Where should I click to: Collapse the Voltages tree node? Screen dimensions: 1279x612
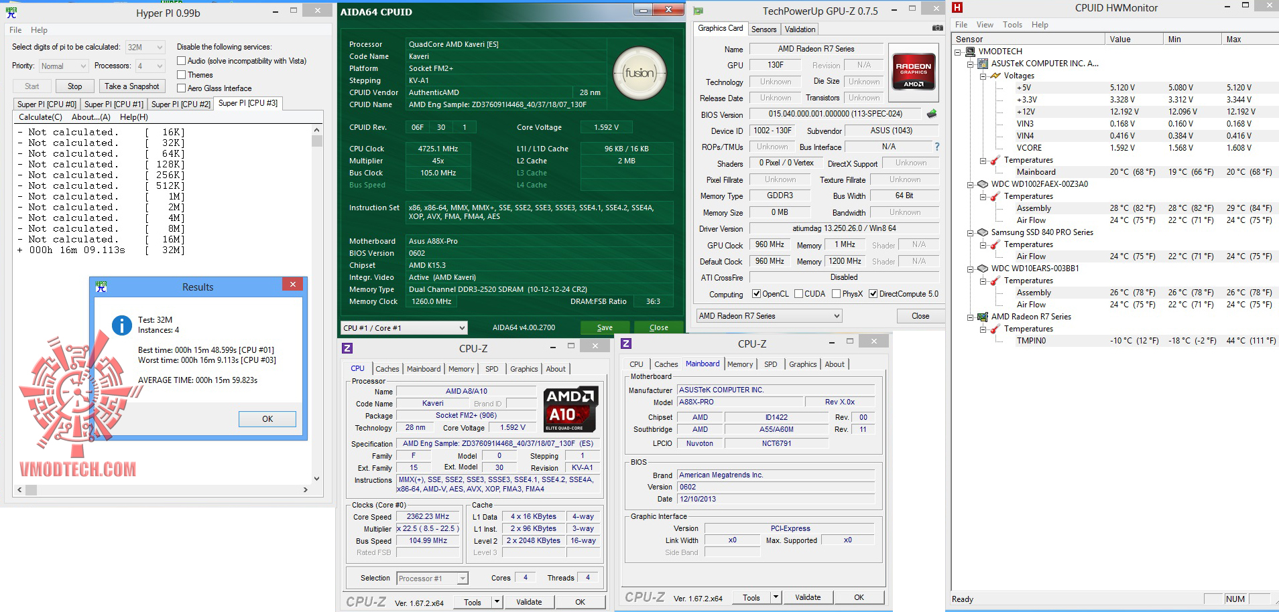(x=983, y=76)
